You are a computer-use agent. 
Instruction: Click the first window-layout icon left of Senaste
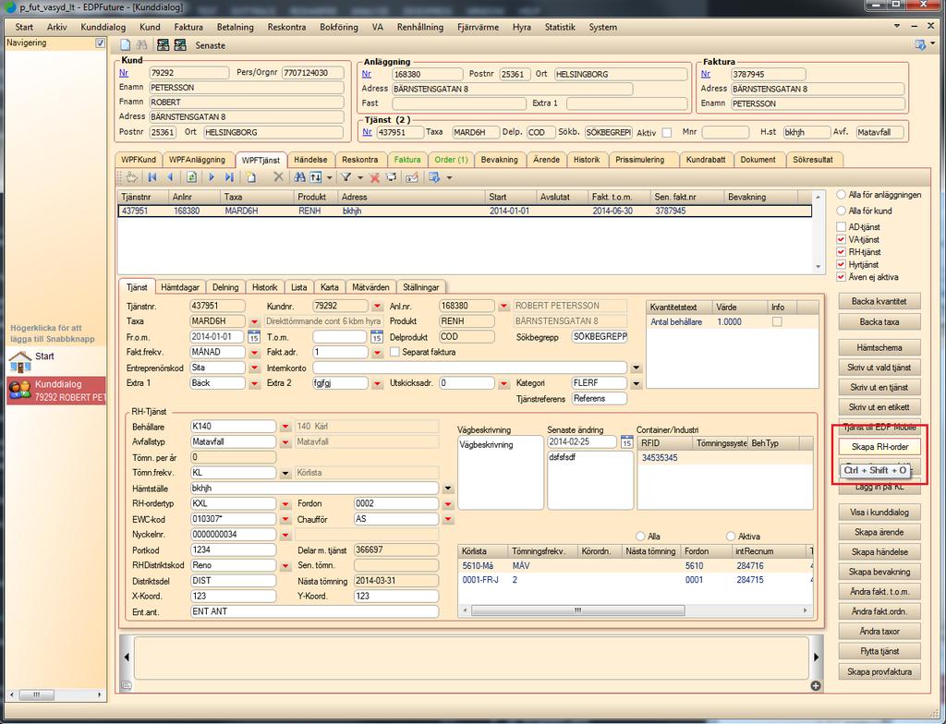point(163,45)
